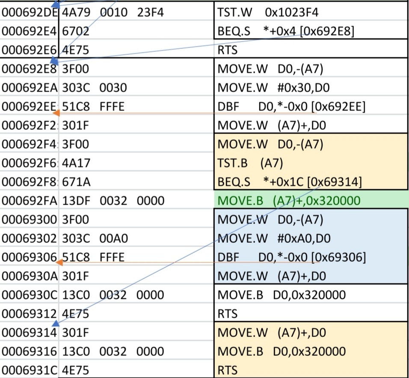Click the TST.W 0x1023F4 instruction cell
This screenshot has width=409, height=378.
click(311, 12)
